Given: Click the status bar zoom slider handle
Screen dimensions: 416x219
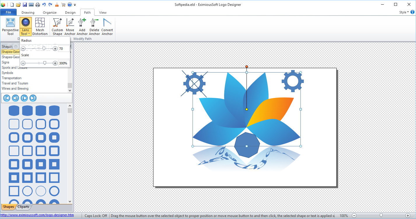Looking at the screenshot, I should (x=381, y=216).
